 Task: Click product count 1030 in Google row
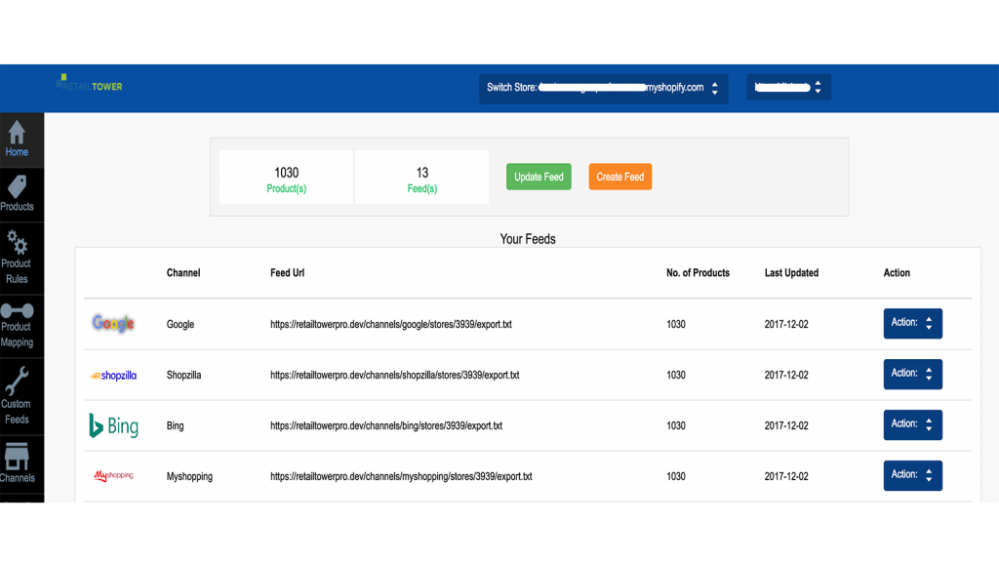coord(676,324)
